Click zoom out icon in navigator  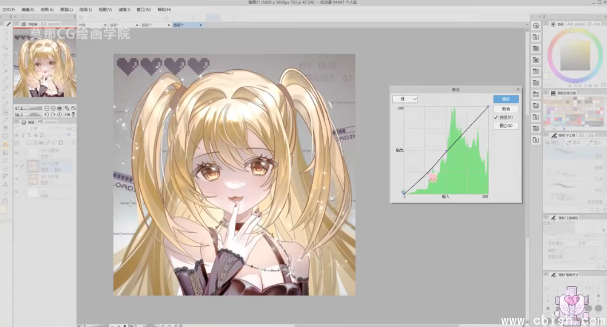[x=46, y=108]
